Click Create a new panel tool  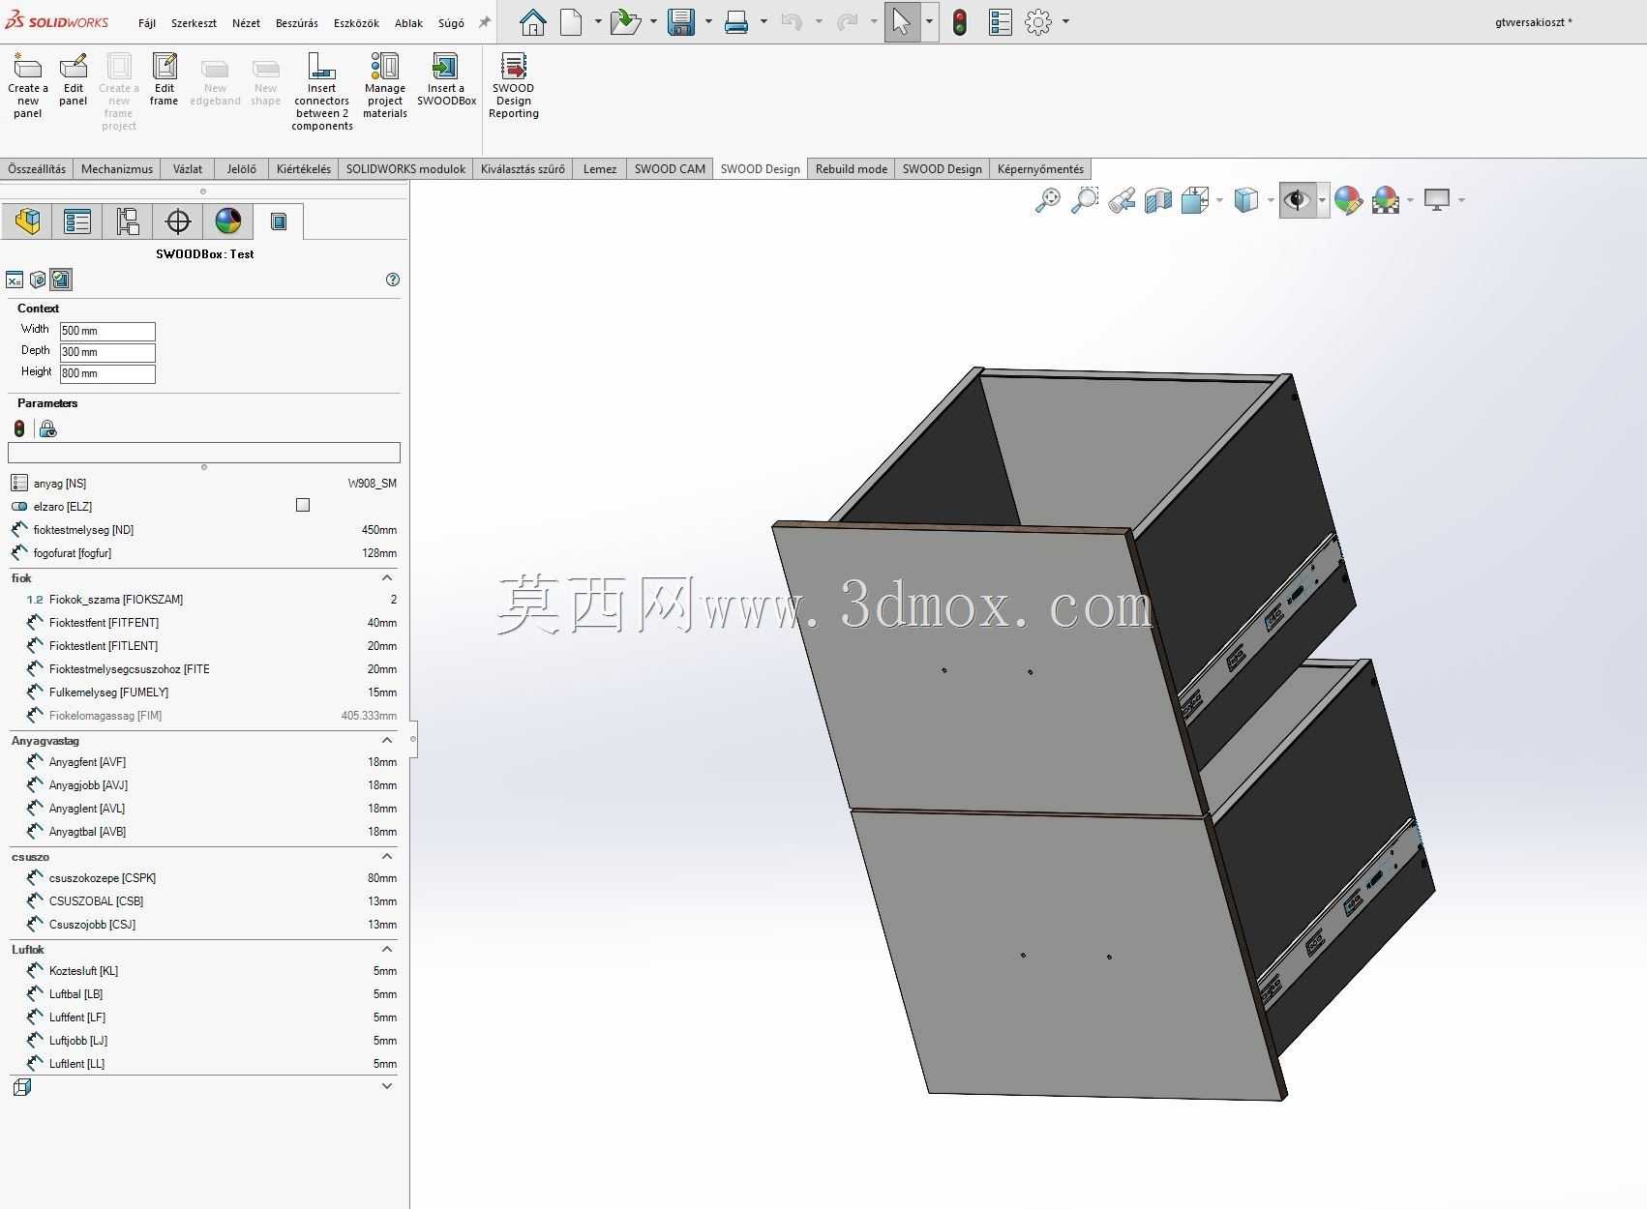pyautogui.click(x=27, y=86)
